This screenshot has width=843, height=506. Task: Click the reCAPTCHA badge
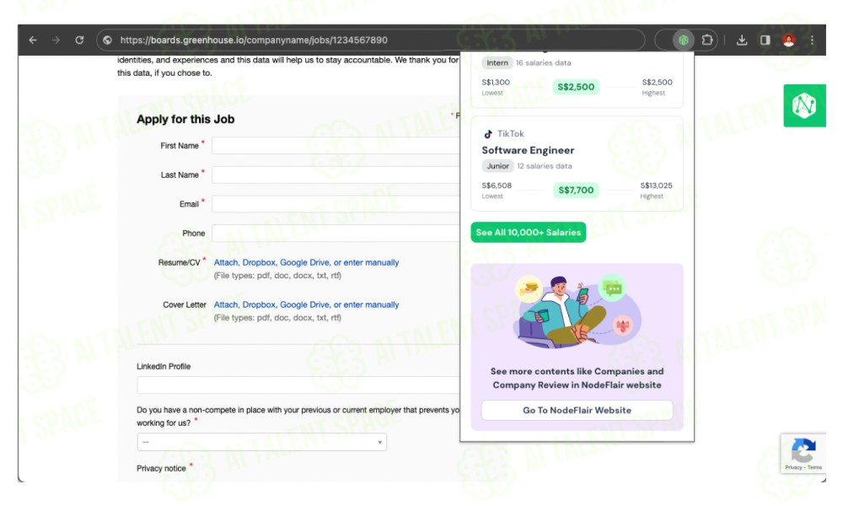pos(803,454)
